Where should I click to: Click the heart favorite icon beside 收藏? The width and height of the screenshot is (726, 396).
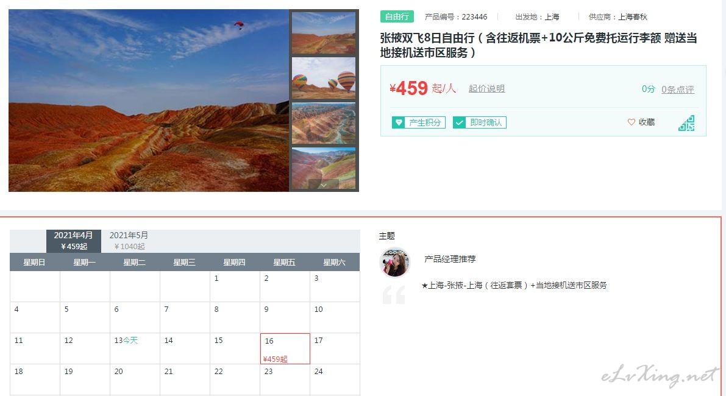tap(631, 122)
